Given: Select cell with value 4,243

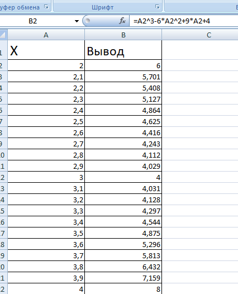Looking at the screenshot, I should tap(123, 144).
